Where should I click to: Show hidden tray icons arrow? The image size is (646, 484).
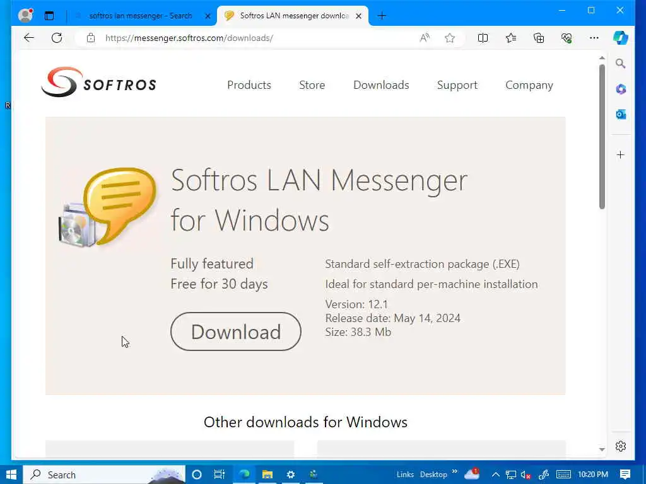point(496,475)
